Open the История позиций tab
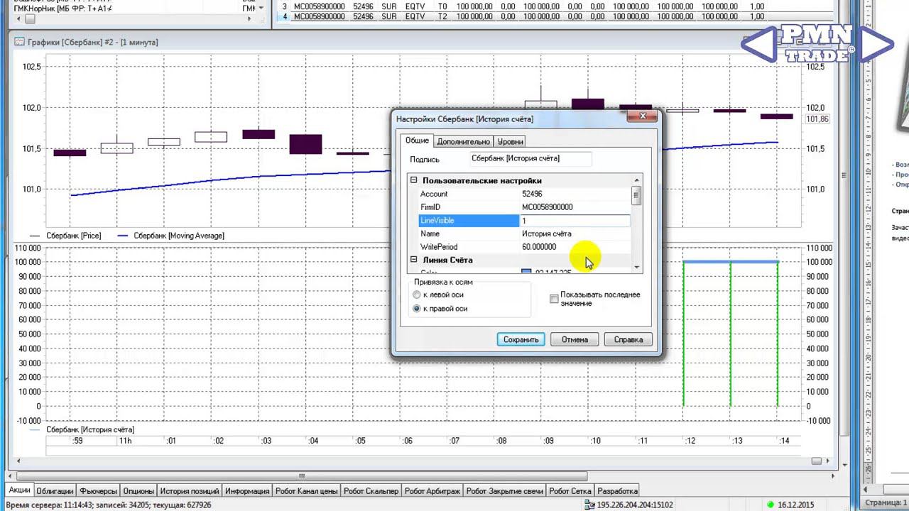The height and width of the screenshot is (511, 909). (x=190, y=490)
